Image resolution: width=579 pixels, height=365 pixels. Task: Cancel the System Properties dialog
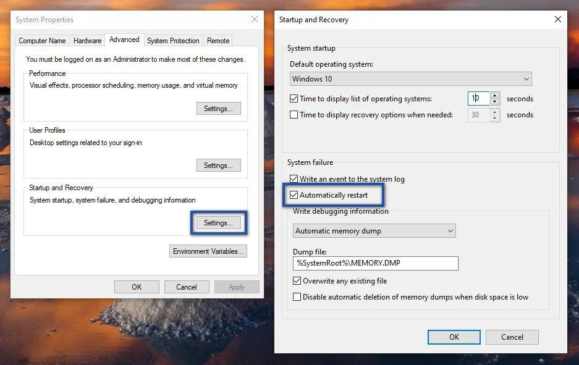point(187,287)
